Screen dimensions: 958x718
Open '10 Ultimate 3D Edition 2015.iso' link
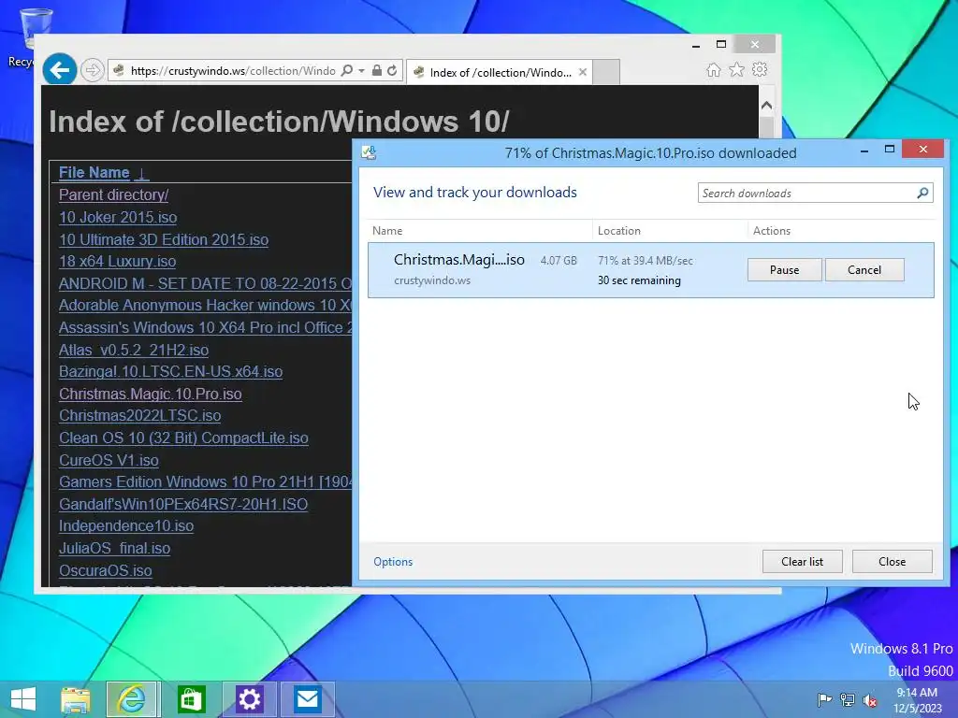(x=164, y=239)
